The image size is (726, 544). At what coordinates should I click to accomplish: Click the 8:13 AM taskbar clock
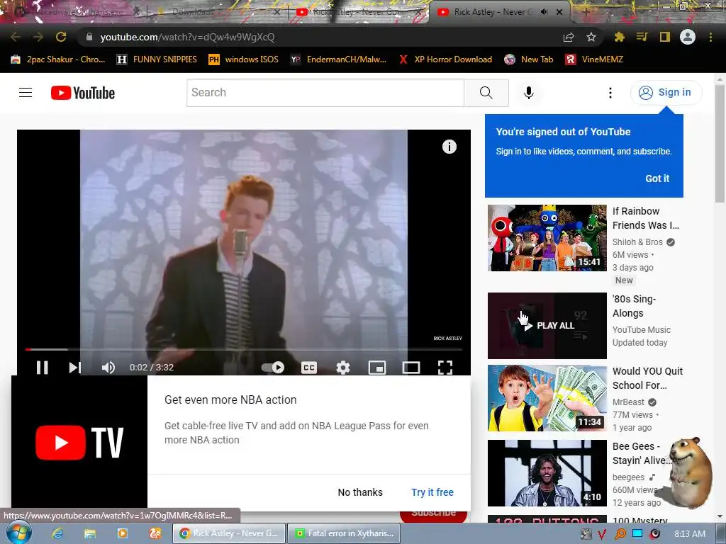[x=690, y=534]
